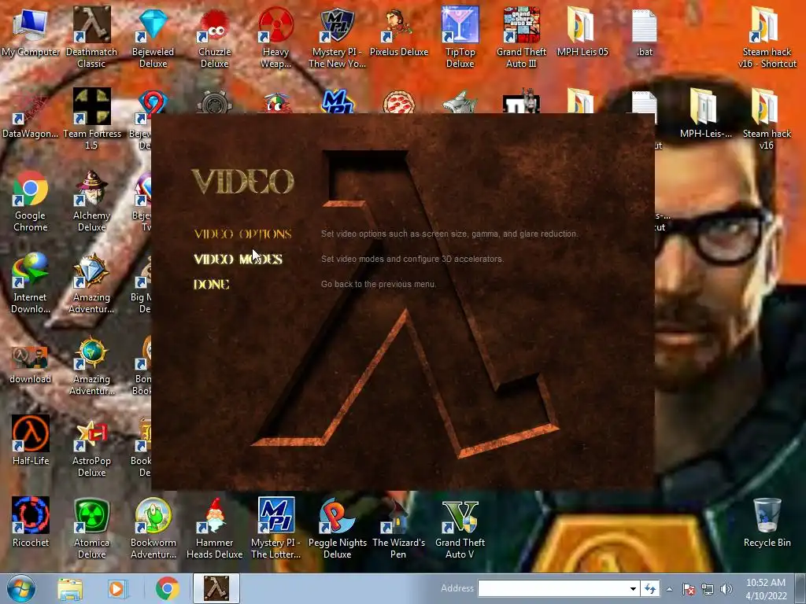The height and width of the screenshot is (604, 806).
Task: Launch Ricochet shortcut
Action: [31, 522]
